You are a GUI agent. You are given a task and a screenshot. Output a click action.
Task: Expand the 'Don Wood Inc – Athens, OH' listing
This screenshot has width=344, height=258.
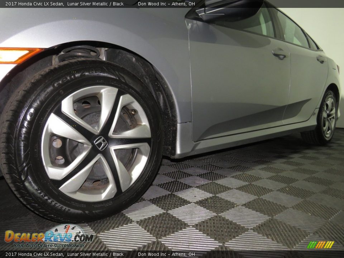point(167,4)
